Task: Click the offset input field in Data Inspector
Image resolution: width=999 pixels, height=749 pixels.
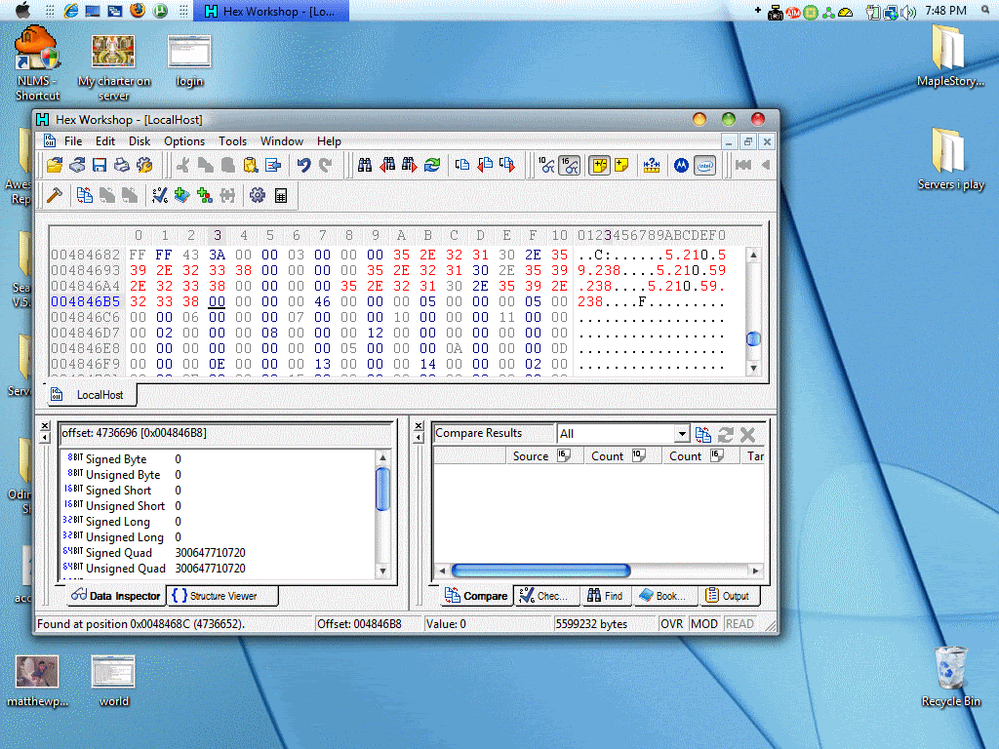Action: pos(225,433)
